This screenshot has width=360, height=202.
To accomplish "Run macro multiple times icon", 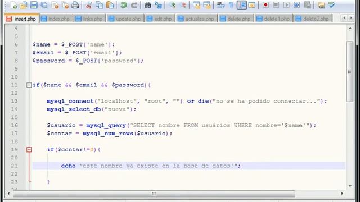I will click(296, 5).
